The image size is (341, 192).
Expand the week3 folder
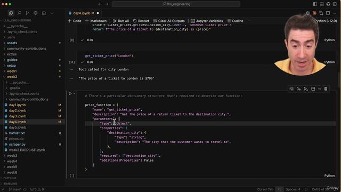12,156
